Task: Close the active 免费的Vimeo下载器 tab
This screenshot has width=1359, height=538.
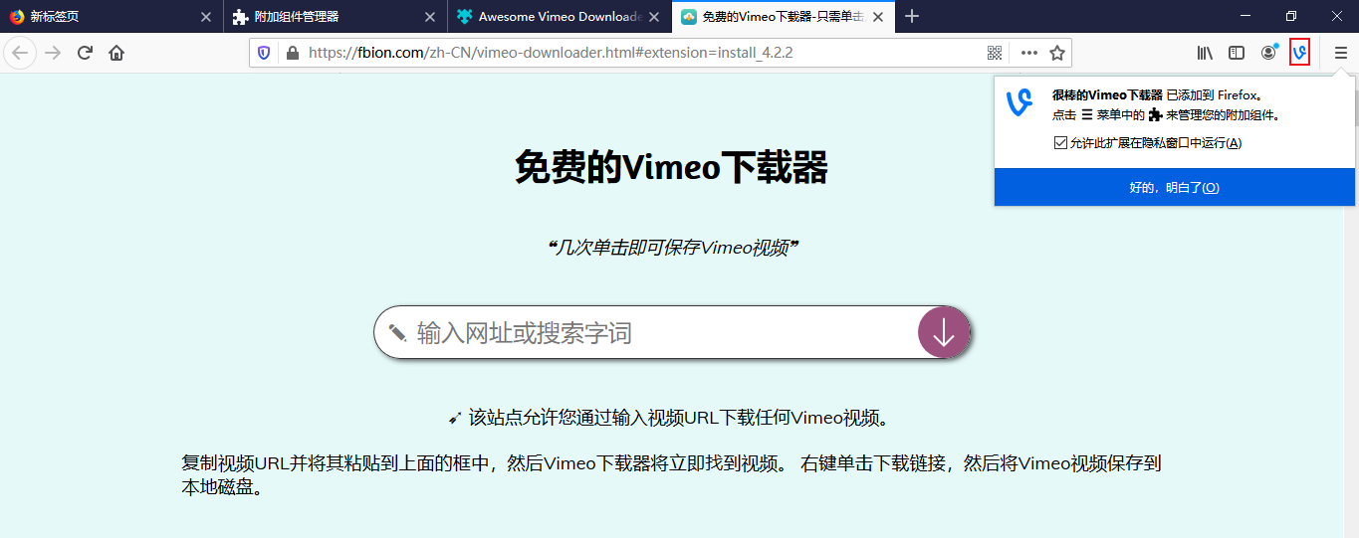Action: click(x=878, y=17)
